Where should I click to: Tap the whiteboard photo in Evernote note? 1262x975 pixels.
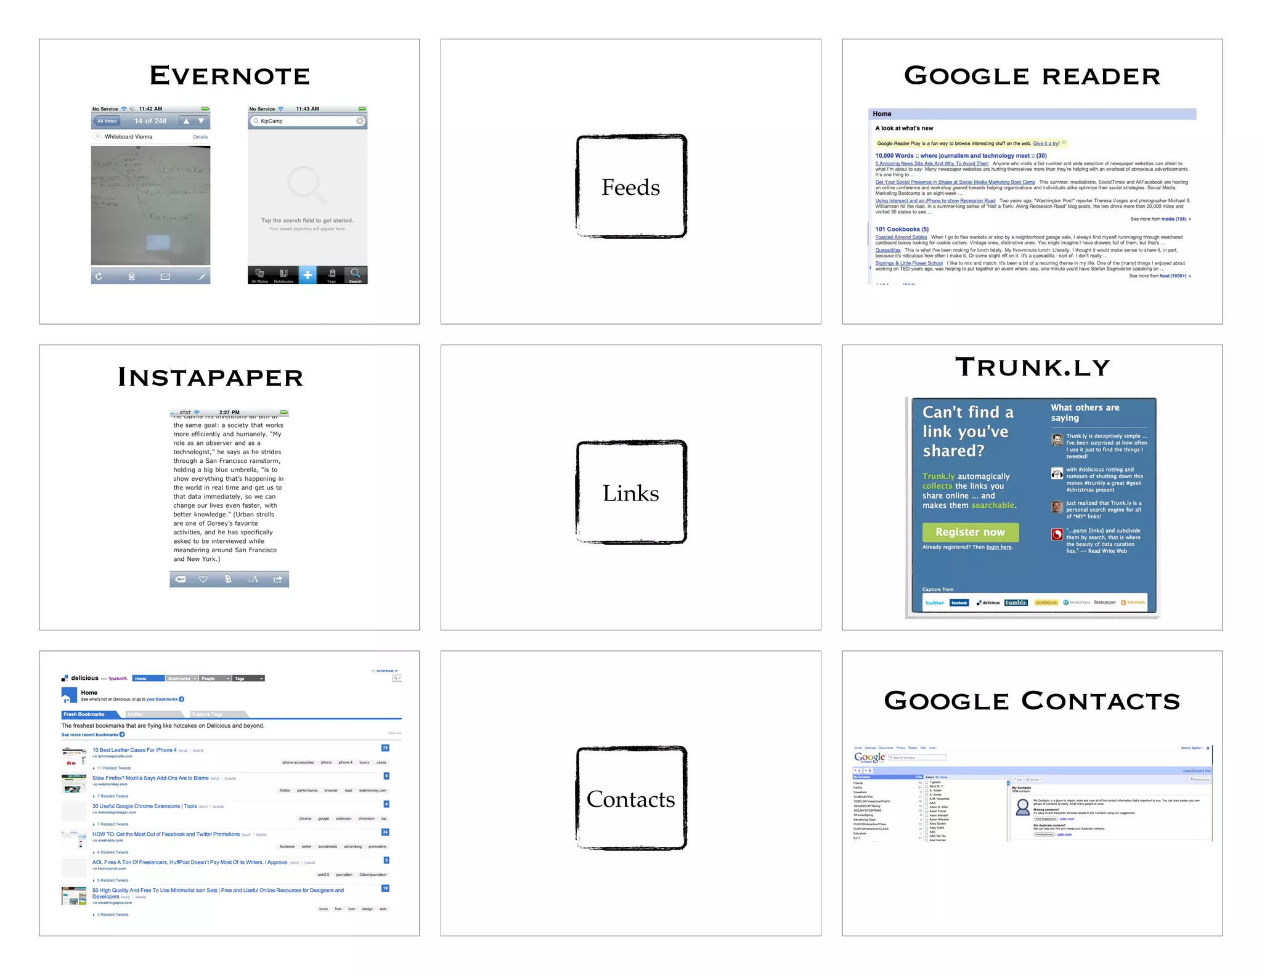coord(150,205)
